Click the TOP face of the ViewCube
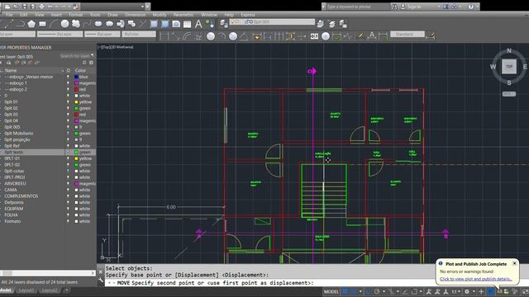Viewport: 529px width, 297px height. [509, 67]
